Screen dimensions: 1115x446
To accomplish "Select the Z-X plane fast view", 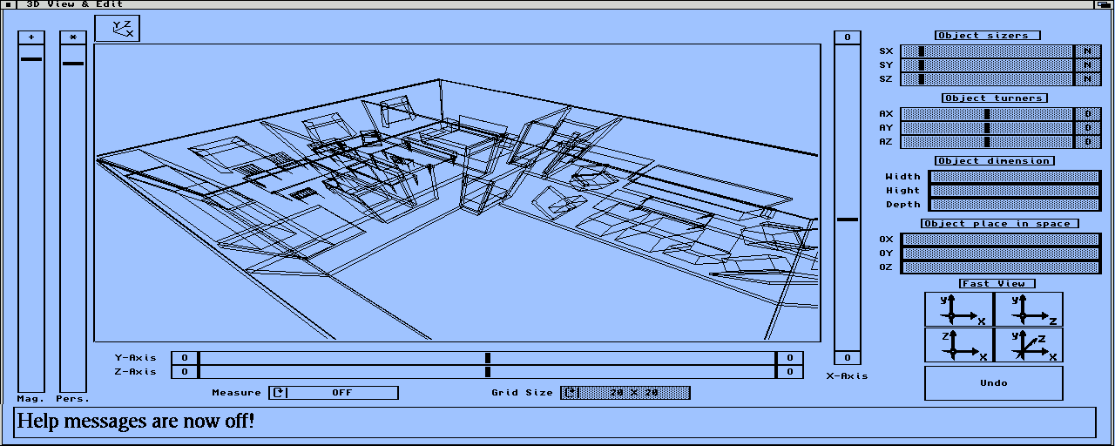I will (958, 345).
